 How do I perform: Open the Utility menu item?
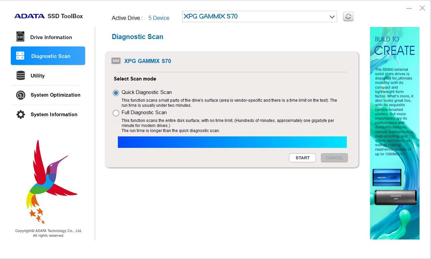click(x=38, y=76)
